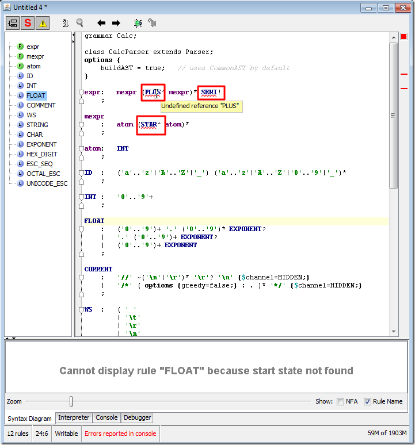This screenshot has width=415, height=445.
Task: Click the magnifier find icon in the toolbar
Action: point(80,22)
